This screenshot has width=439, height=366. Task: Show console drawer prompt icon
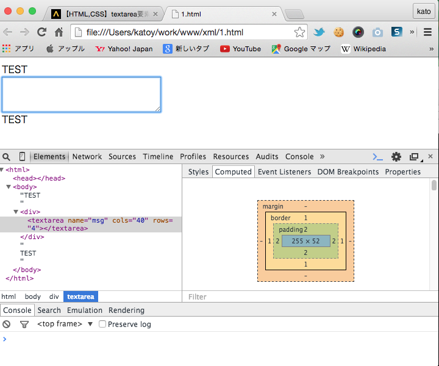coord(377,157)
